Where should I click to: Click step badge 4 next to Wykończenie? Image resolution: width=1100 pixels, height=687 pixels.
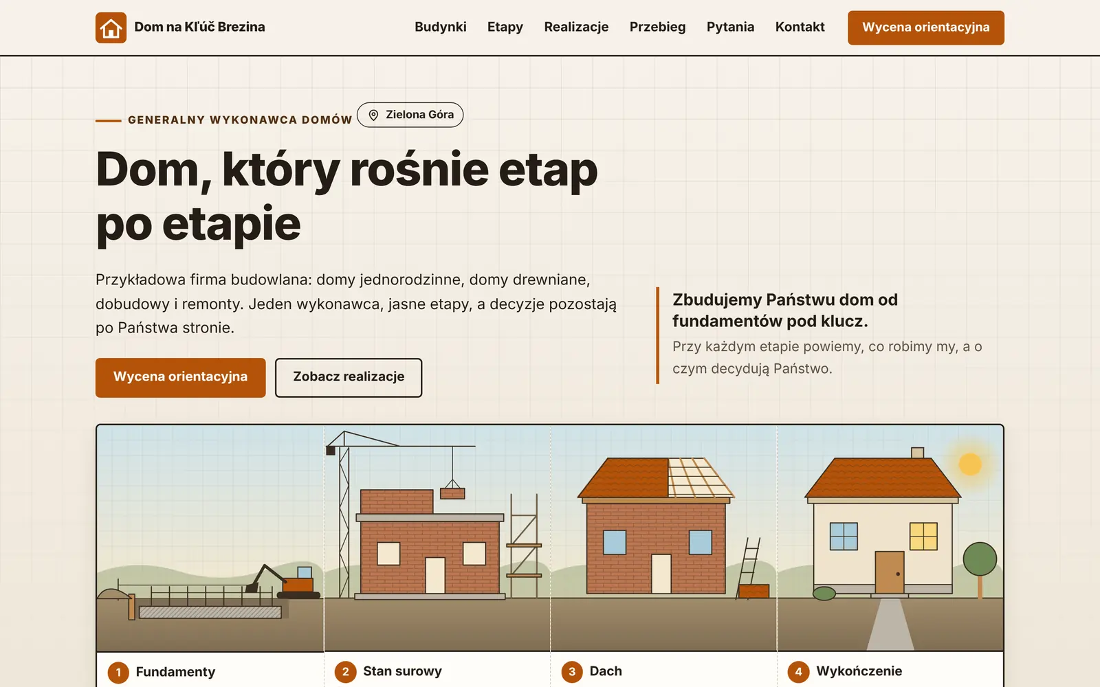pyautogui.click(x=799, y=672)
